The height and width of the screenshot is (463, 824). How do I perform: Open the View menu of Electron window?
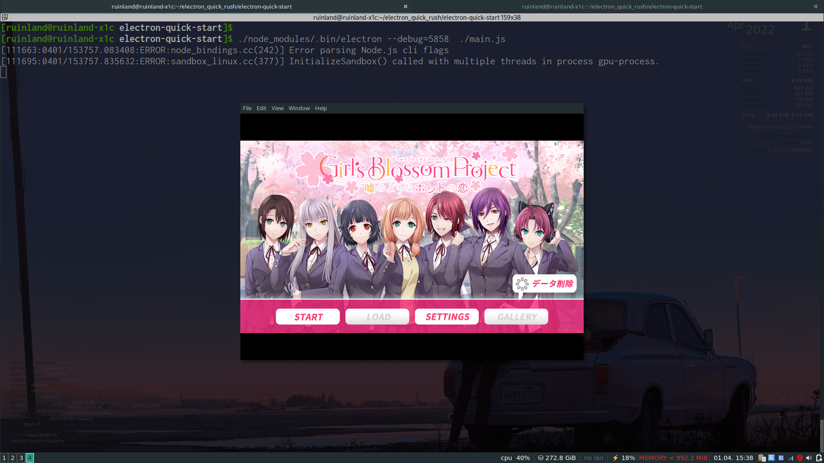click(278, 108)
